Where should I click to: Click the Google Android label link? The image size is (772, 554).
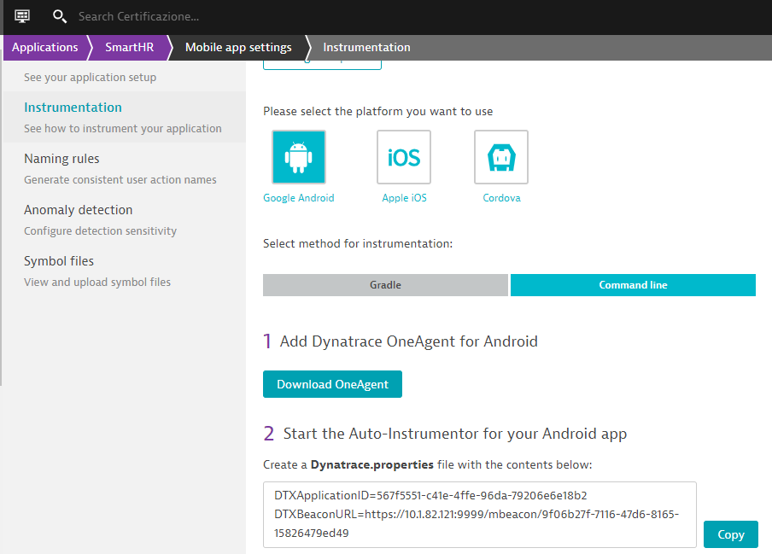(298, 198)
